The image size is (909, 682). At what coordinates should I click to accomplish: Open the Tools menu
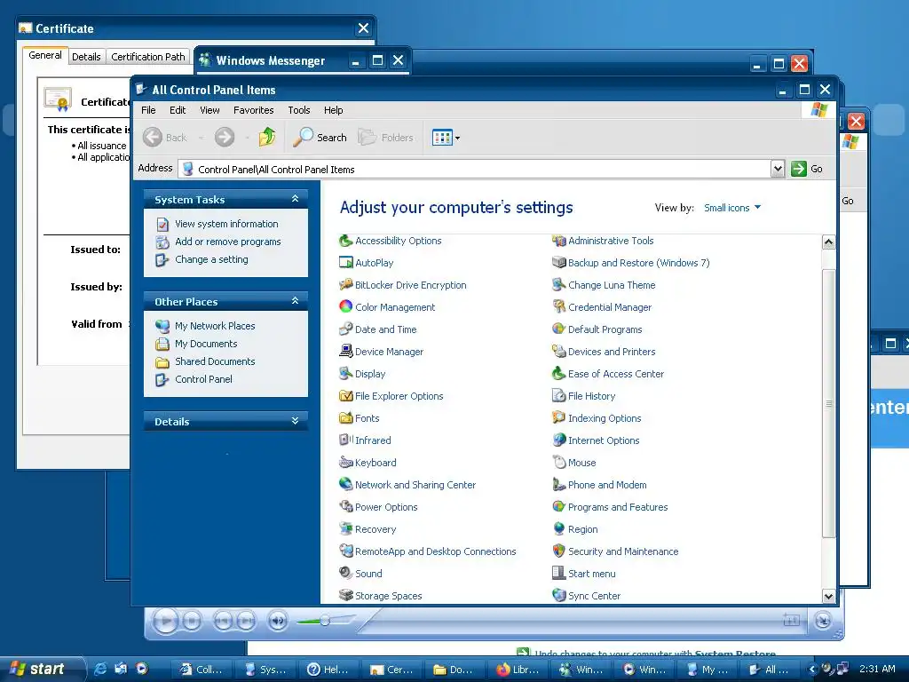[299, 110]
